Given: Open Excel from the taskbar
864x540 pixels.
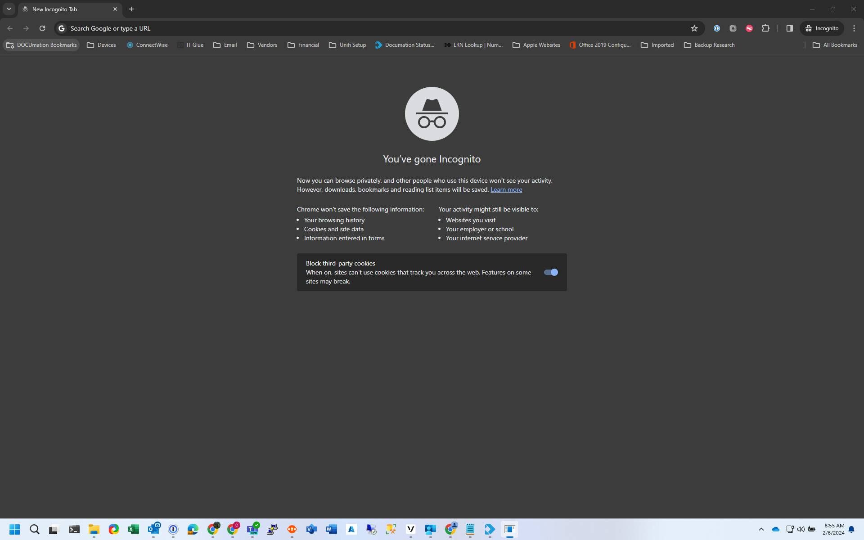Looking at the screenshot, I should [134, 529].
